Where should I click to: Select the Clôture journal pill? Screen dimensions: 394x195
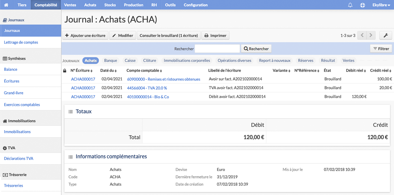pos(149,61)
